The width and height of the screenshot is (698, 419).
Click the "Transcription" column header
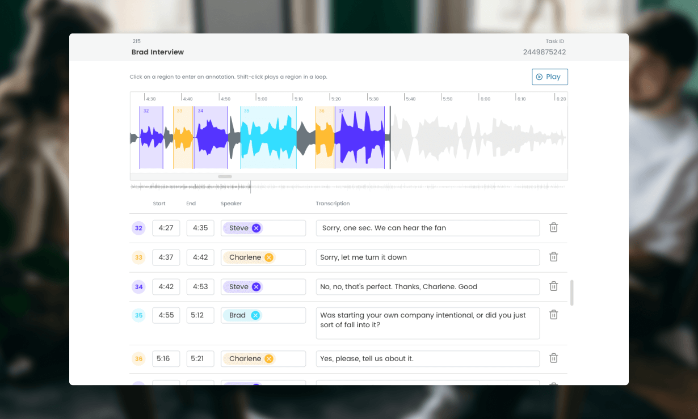pyautogui.click(x=333, y=204)
